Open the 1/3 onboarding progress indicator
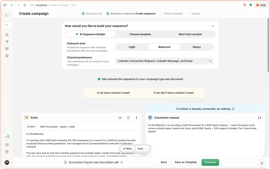270x169 pixels. click(x=7, y=137)
